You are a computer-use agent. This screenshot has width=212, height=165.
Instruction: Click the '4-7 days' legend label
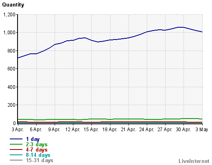tap(37, 150)
